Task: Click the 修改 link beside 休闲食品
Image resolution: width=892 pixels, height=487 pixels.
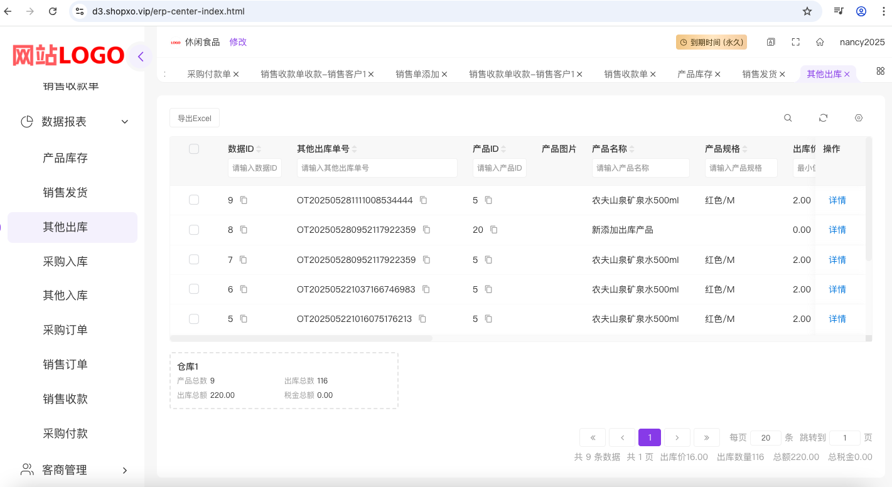Action: [238, 42]
